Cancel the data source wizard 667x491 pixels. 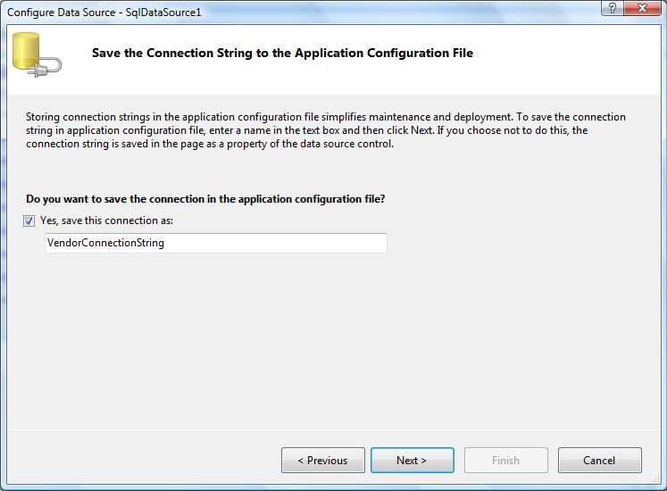[x=599, y=461]
